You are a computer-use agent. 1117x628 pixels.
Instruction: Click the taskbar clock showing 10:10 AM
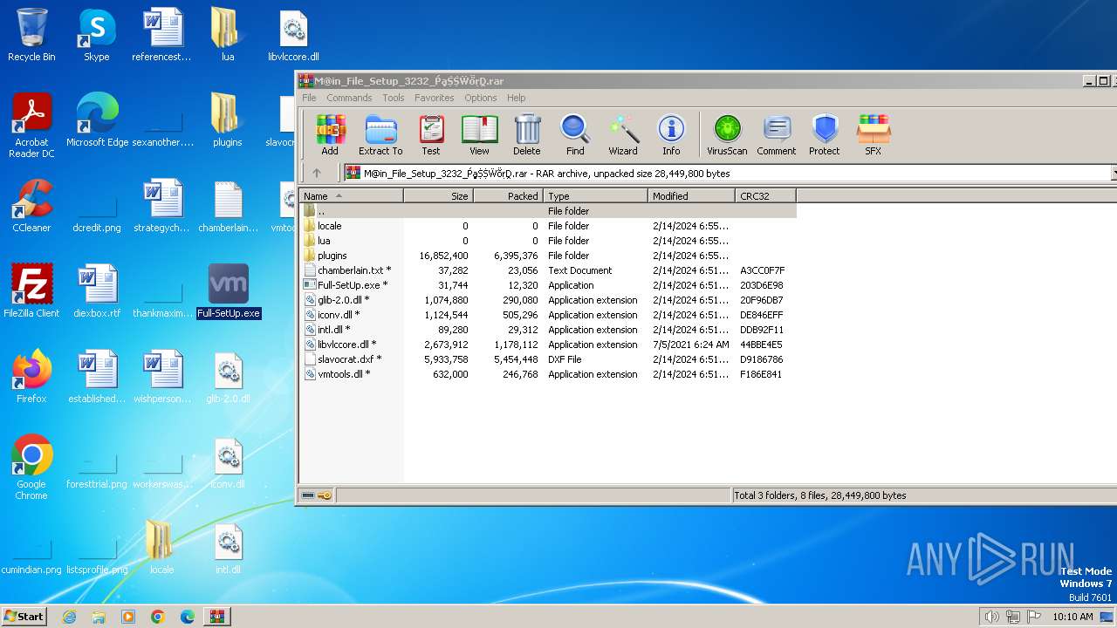click(1072, 617)
